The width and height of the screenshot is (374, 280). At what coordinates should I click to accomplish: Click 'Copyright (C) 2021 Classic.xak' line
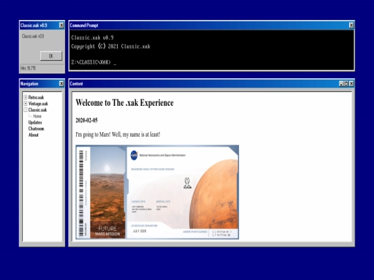[x=110, y=46]
